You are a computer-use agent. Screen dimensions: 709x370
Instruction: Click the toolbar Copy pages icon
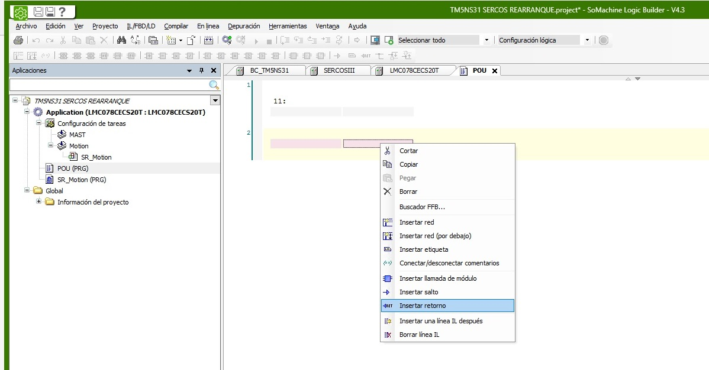[77, 40]
